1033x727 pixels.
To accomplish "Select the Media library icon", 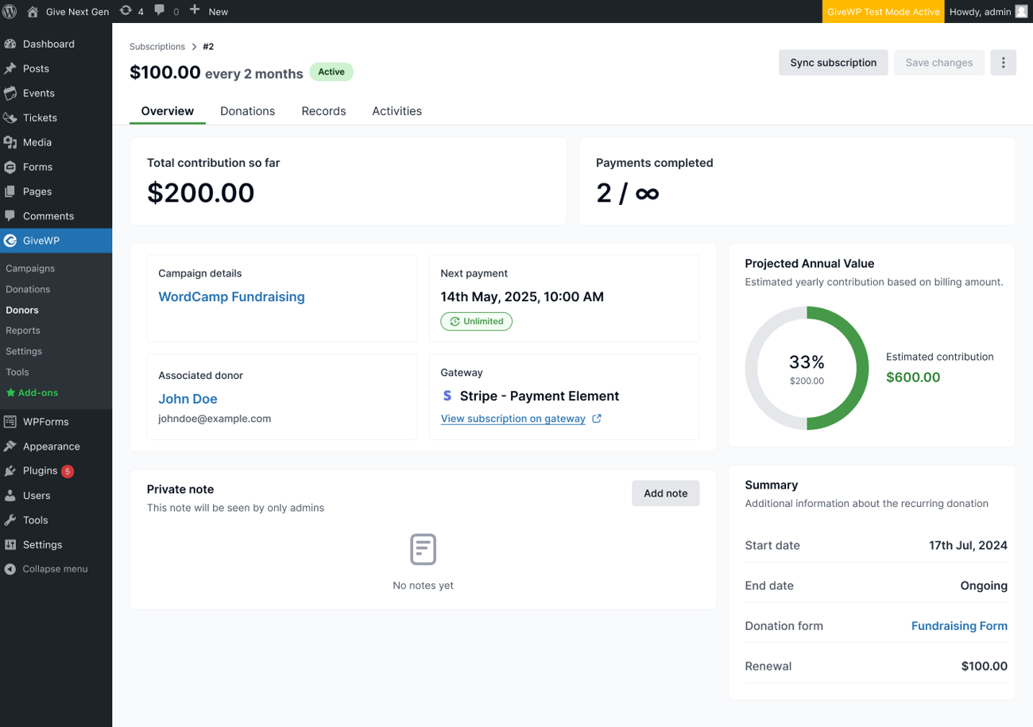I will tap(12, 142).
